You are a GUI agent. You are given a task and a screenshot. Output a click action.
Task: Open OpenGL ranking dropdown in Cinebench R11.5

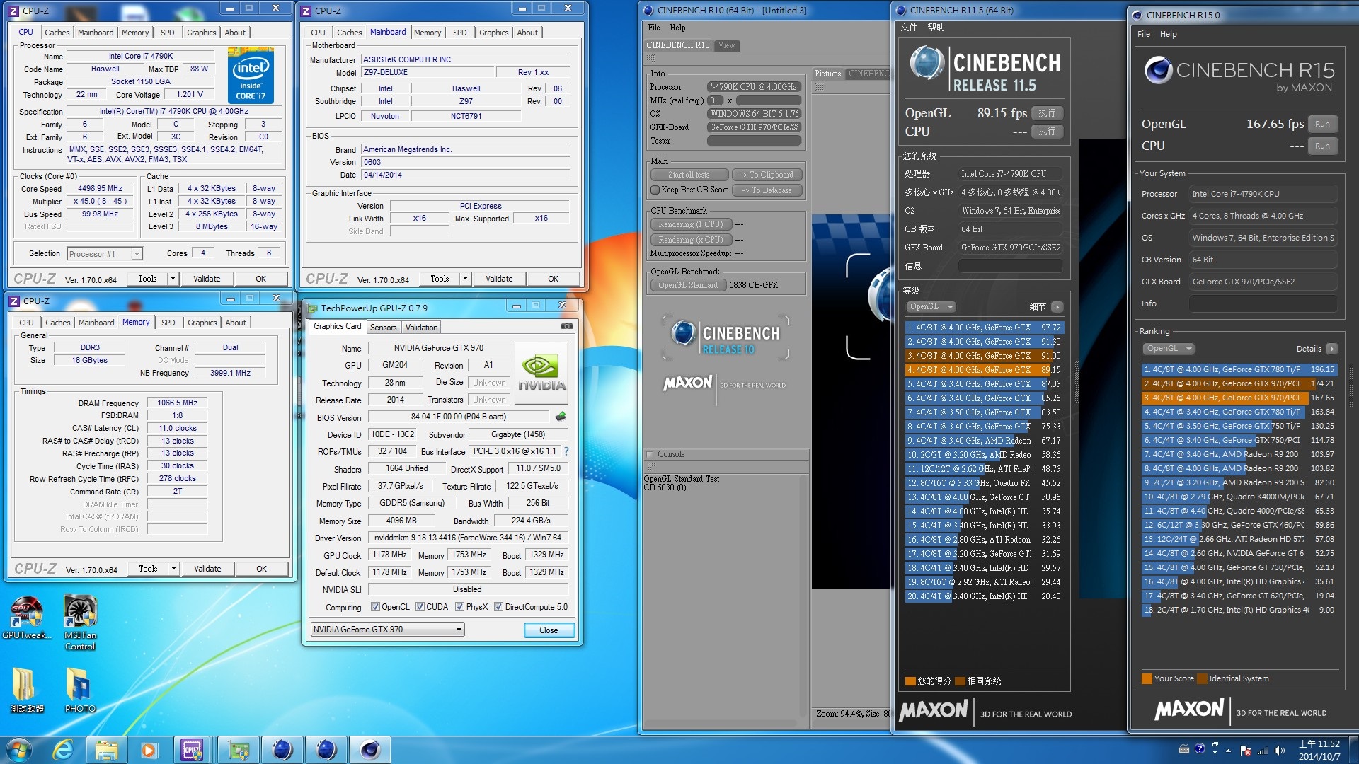(x=931, y=306)
